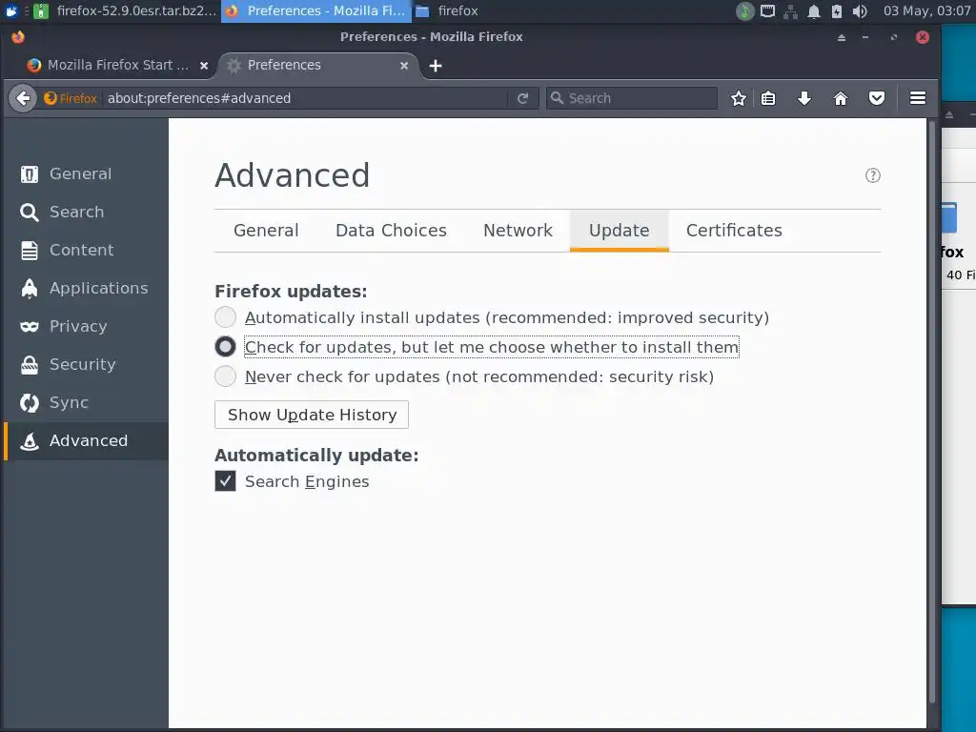Open the power manager battery icon
This screenshot has height=732, width=976.
click(x=837, y=11)
